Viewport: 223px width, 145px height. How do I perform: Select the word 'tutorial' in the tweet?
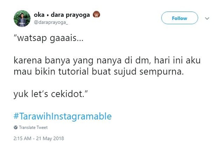74,71
